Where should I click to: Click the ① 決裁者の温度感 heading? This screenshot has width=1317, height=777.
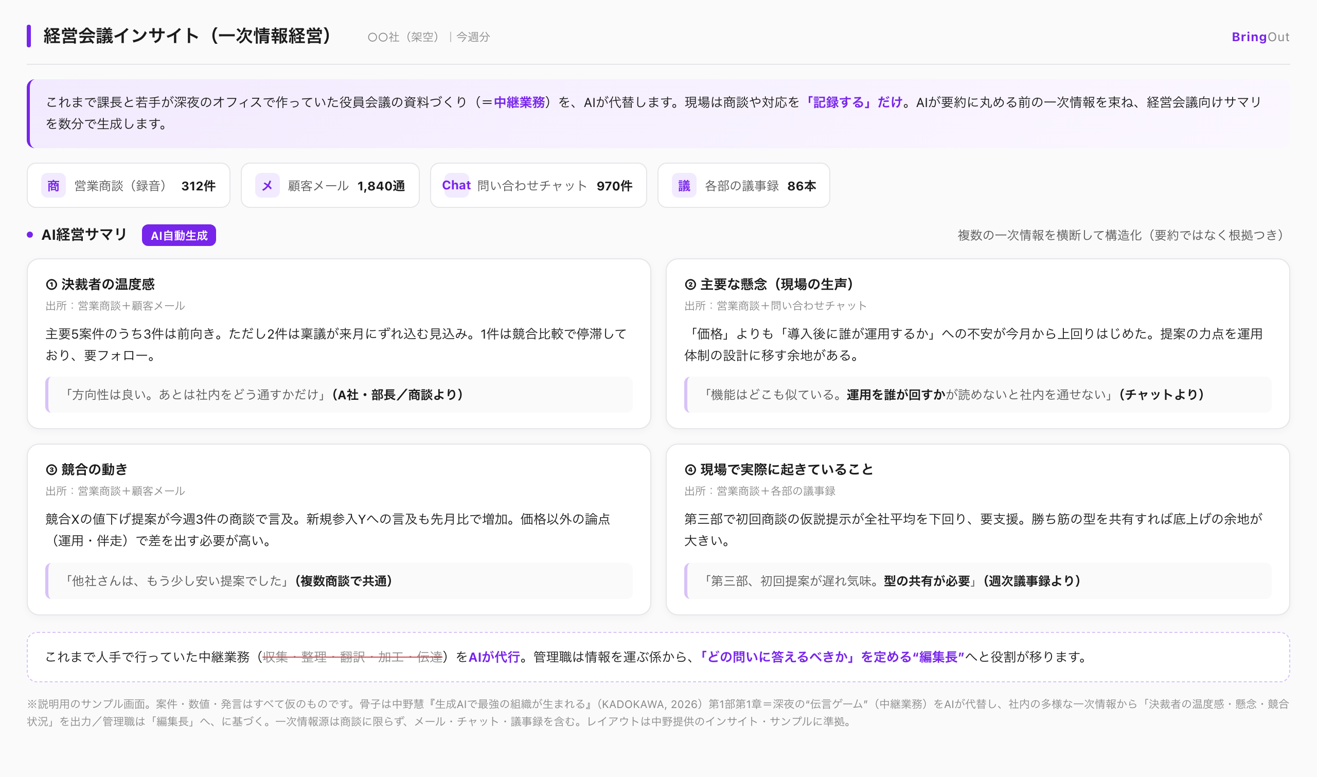100,285
